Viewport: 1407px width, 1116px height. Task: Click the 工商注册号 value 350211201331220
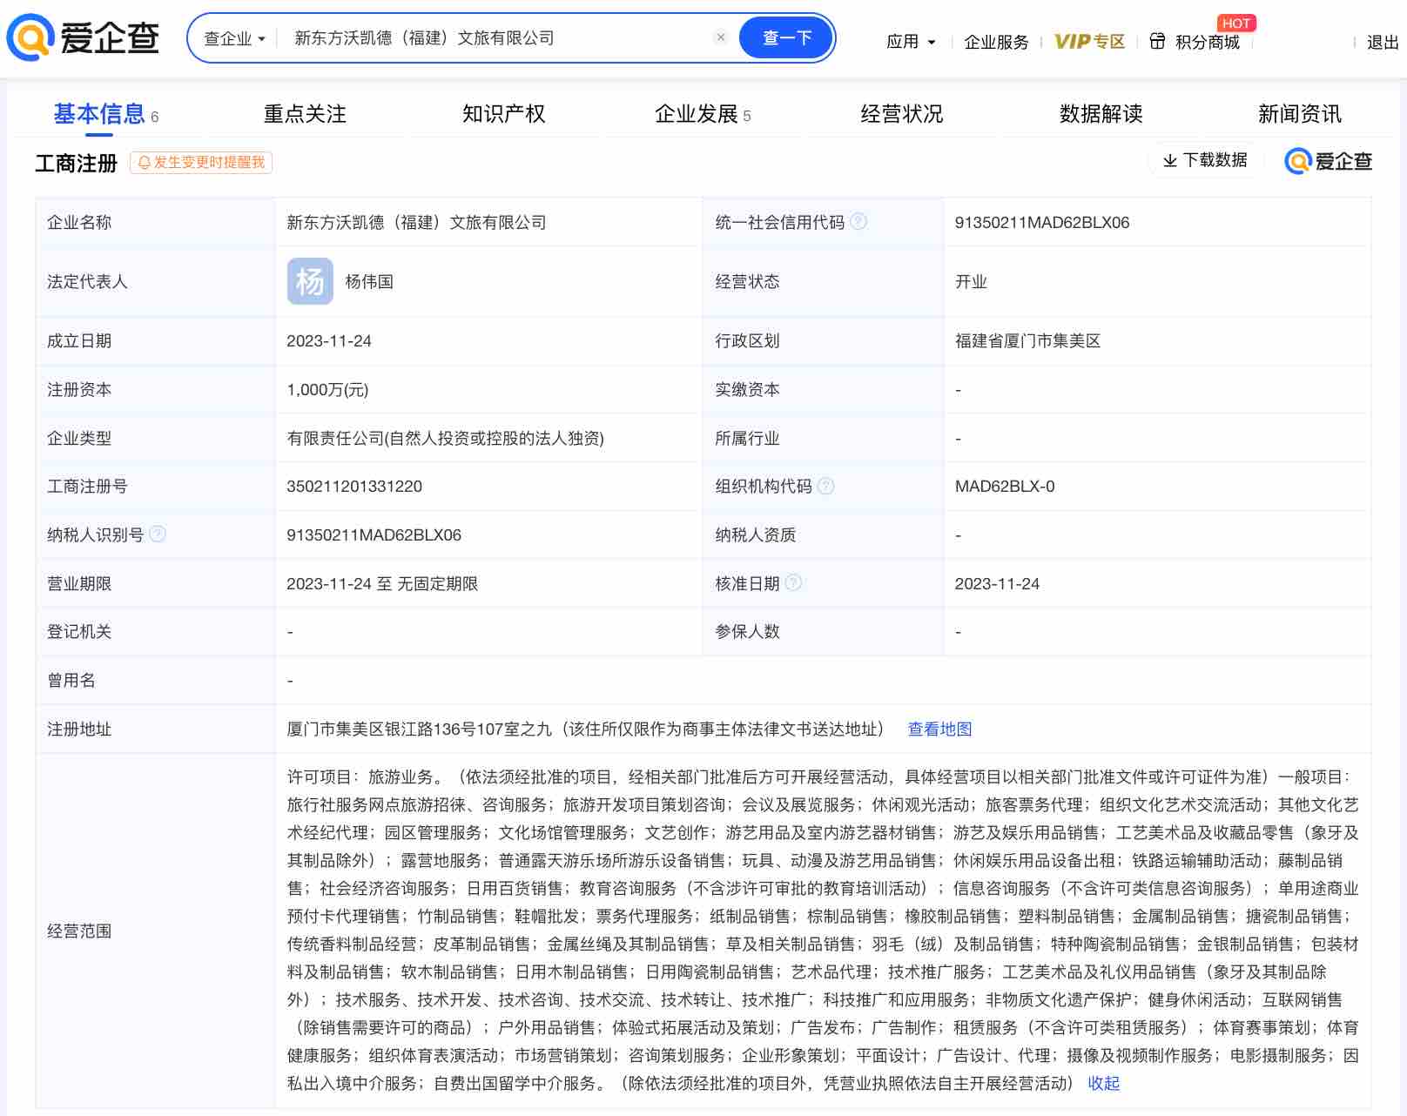(x=354, y=487)
